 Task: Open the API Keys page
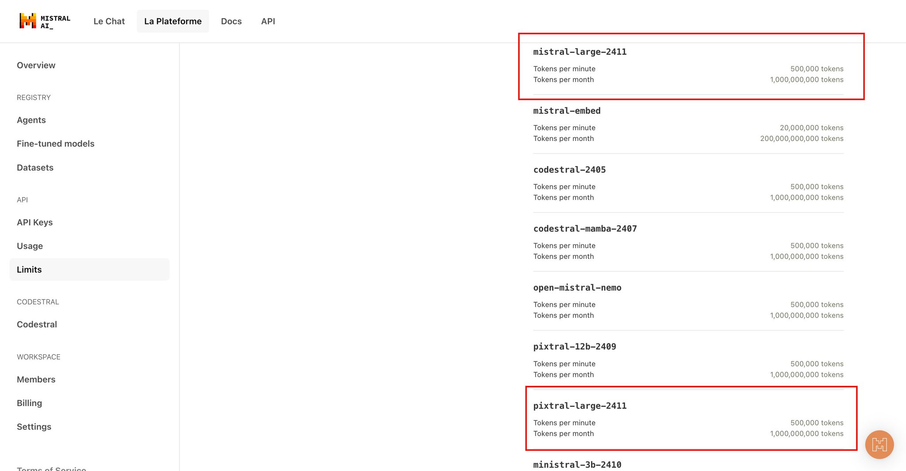tap(35, 222)
